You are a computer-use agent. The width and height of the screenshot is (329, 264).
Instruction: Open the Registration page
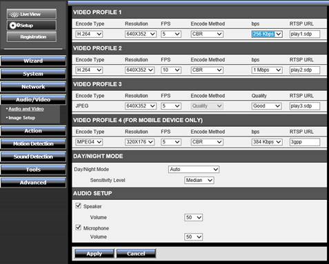pos(32,37)
